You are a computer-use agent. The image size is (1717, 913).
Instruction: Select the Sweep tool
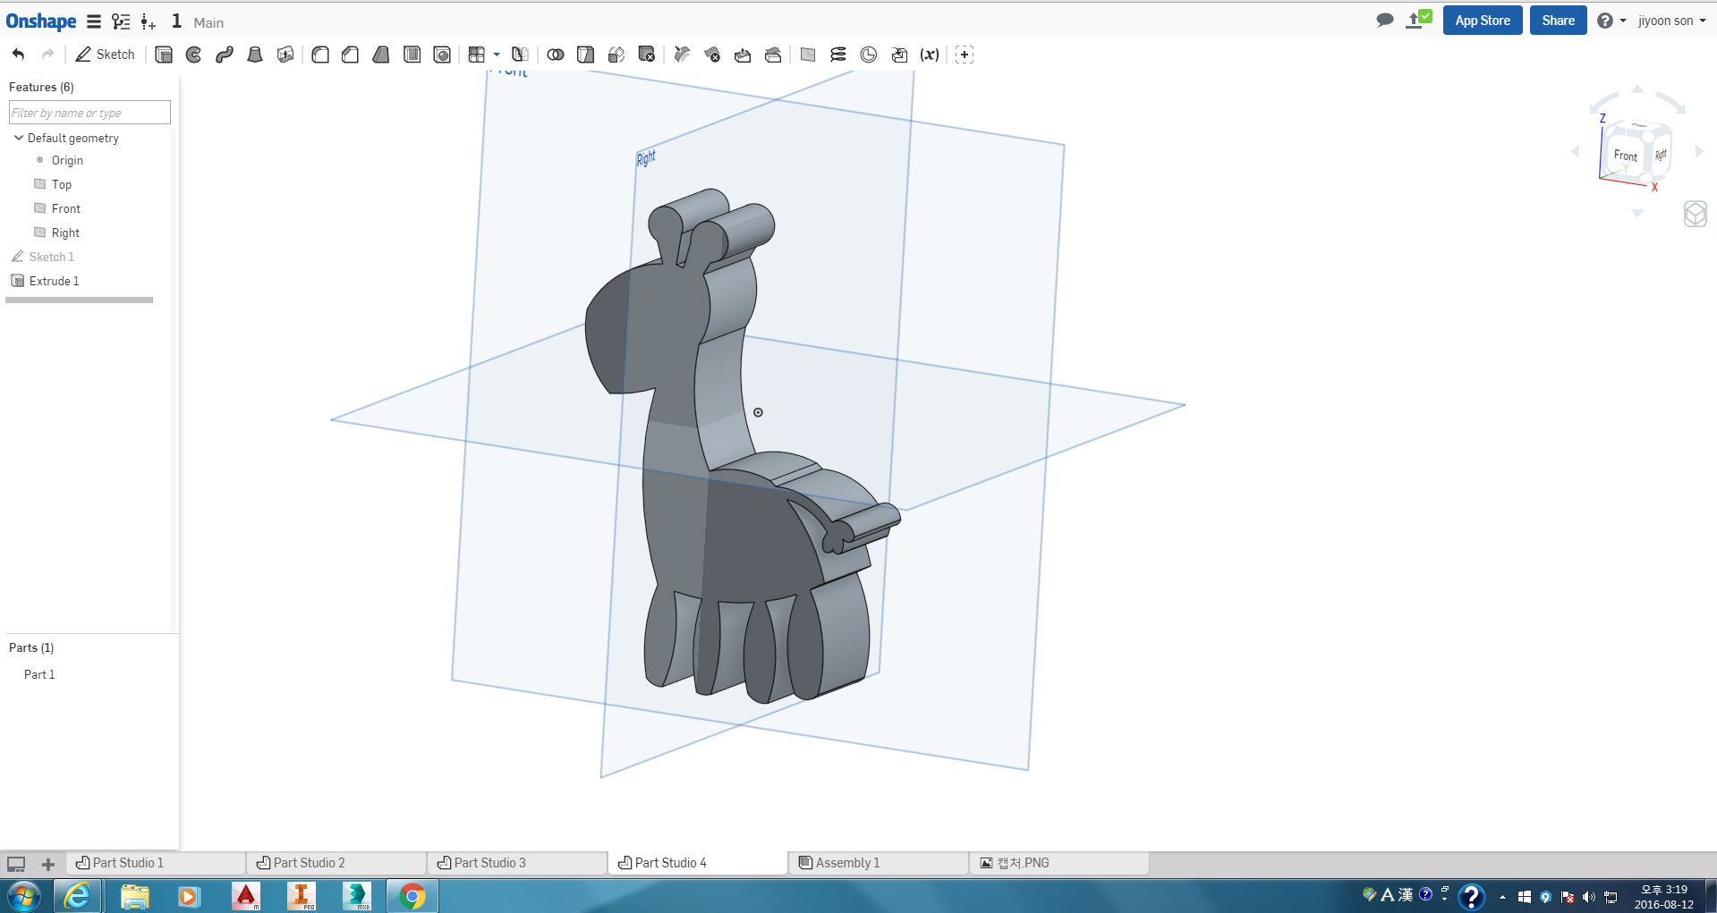tap(225, 55)
